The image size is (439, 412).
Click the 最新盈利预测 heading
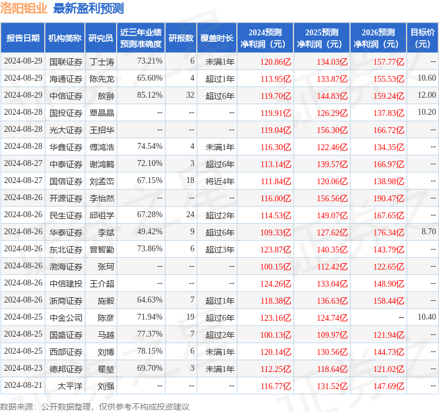(88, 8)
